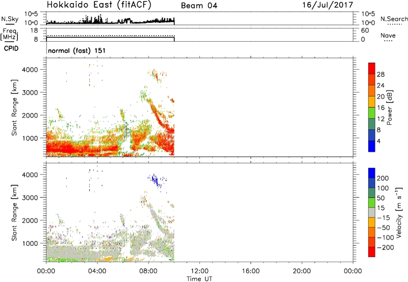Click the descending curved echo trace in the power panel
408x282 pixels.
coord(159,114)
